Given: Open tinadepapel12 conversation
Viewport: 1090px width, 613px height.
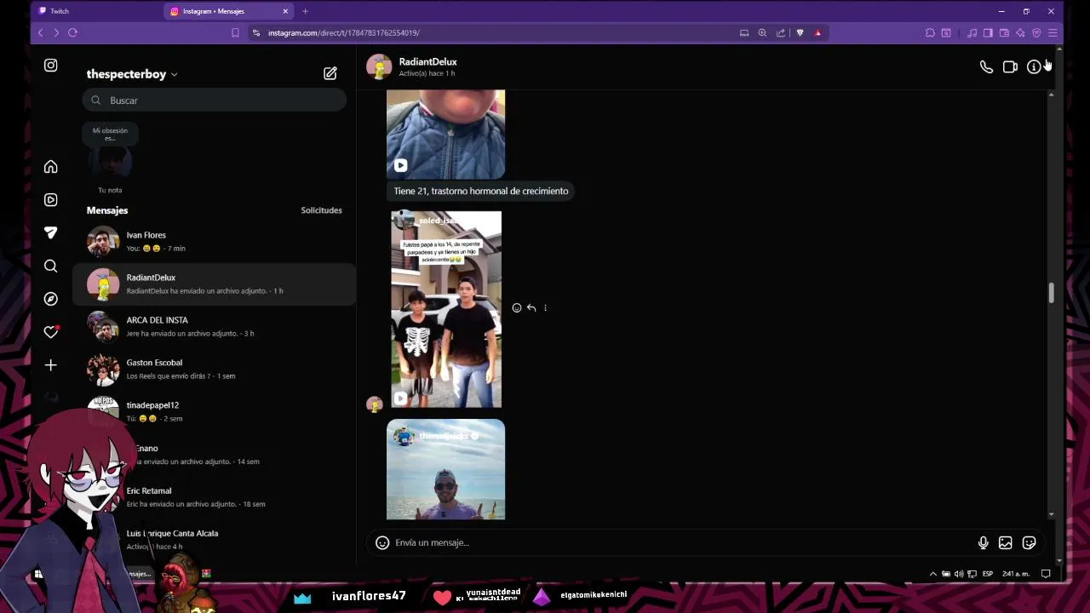Looking at the screenshot, I should (x=214, y=412).
